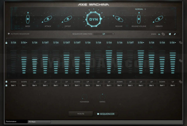Image resolution: width=187 pixels, height=126 pixels.
Task: Set velocity bar of step 5
Action: coord(56,62)
